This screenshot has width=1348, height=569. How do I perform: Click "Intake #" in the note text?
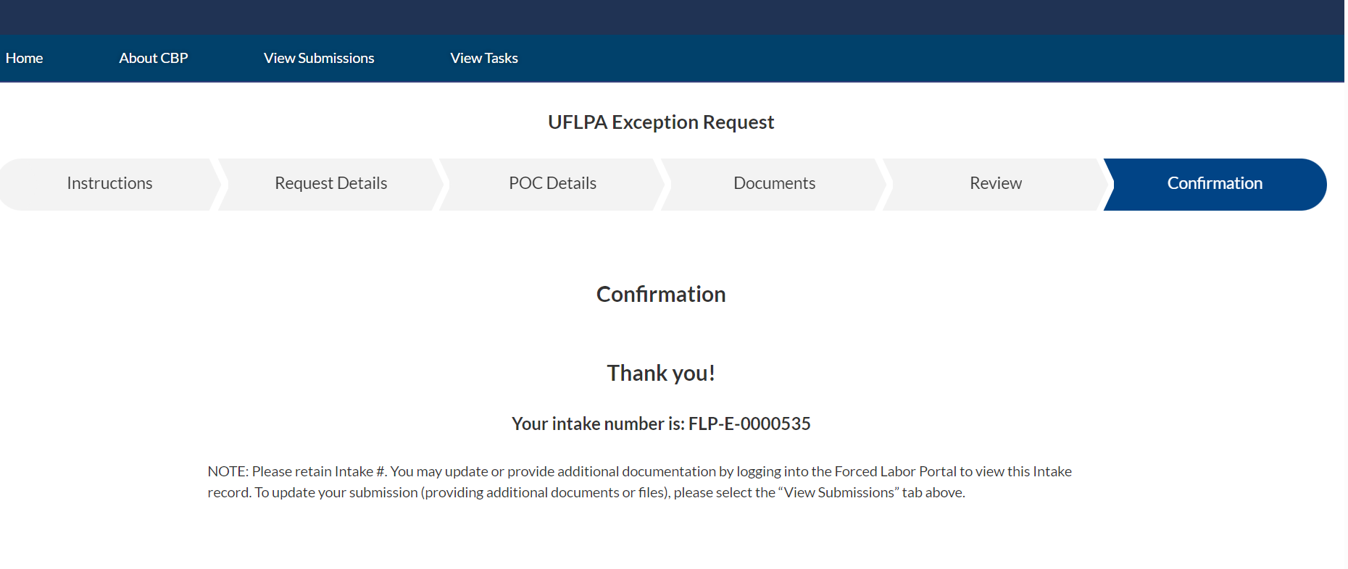tap(359, 472)
